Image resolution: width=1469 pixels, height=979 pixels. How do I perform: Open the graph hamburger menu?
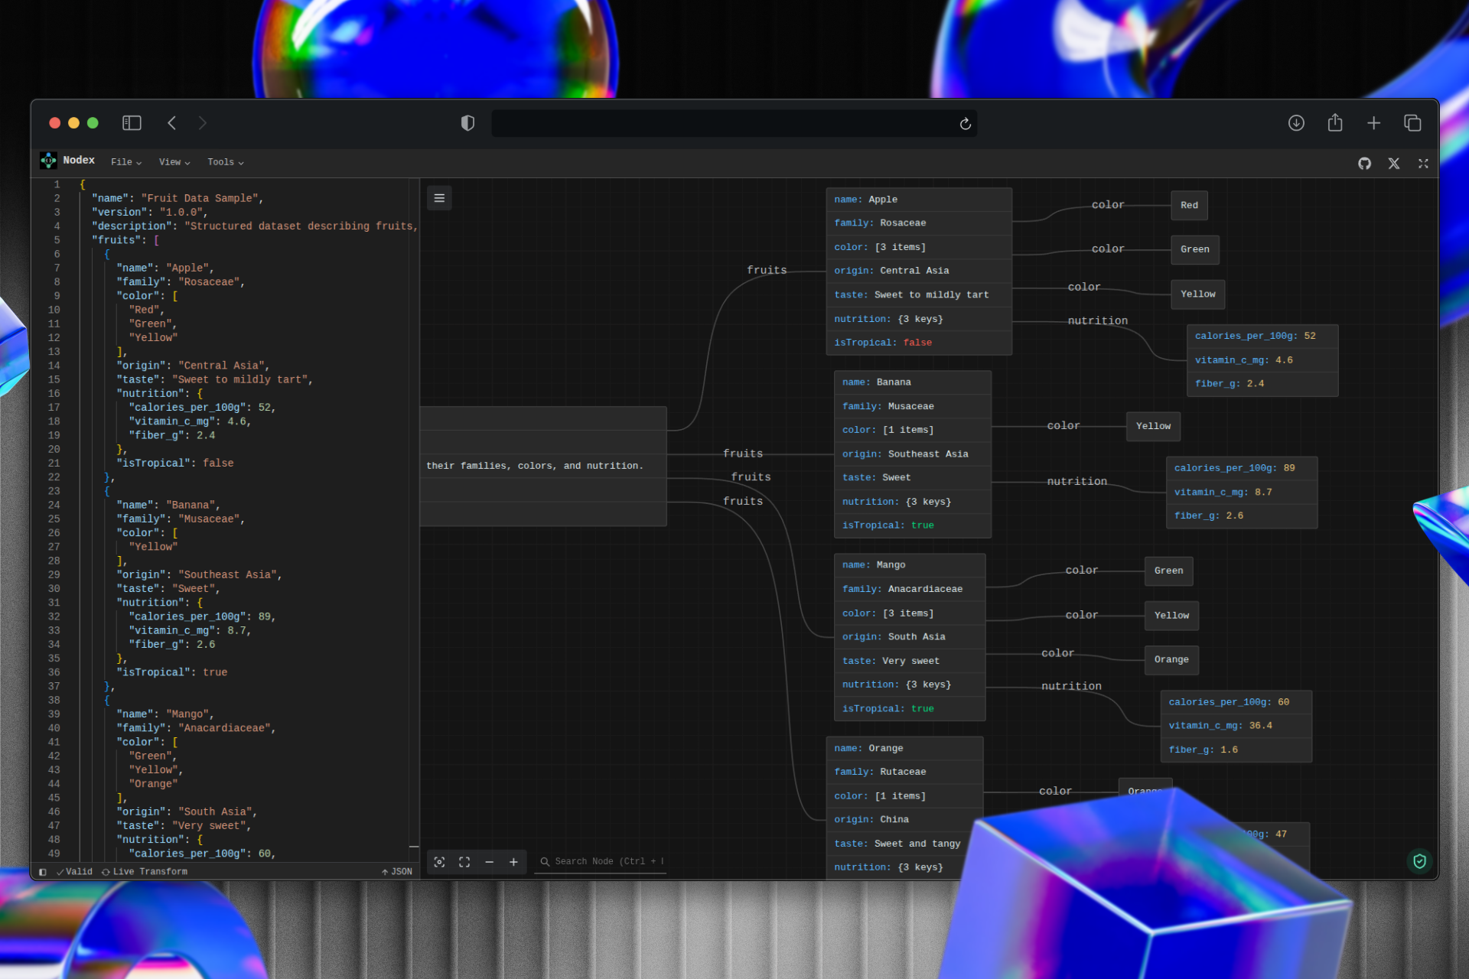coord(439,198)
